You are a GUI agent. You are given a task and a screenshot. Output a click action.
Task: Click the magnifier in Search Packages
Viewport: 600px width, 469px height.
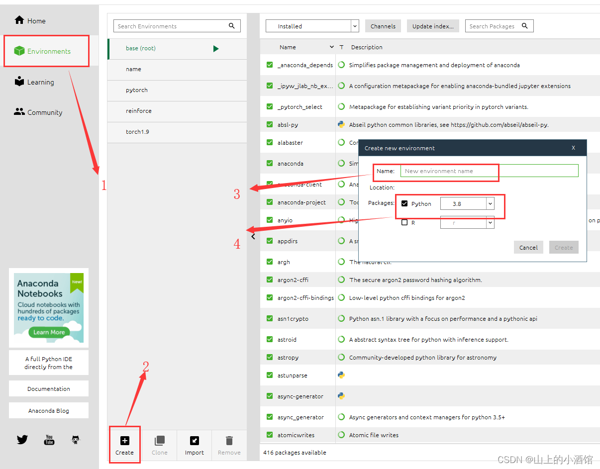[x=525, y=26]
